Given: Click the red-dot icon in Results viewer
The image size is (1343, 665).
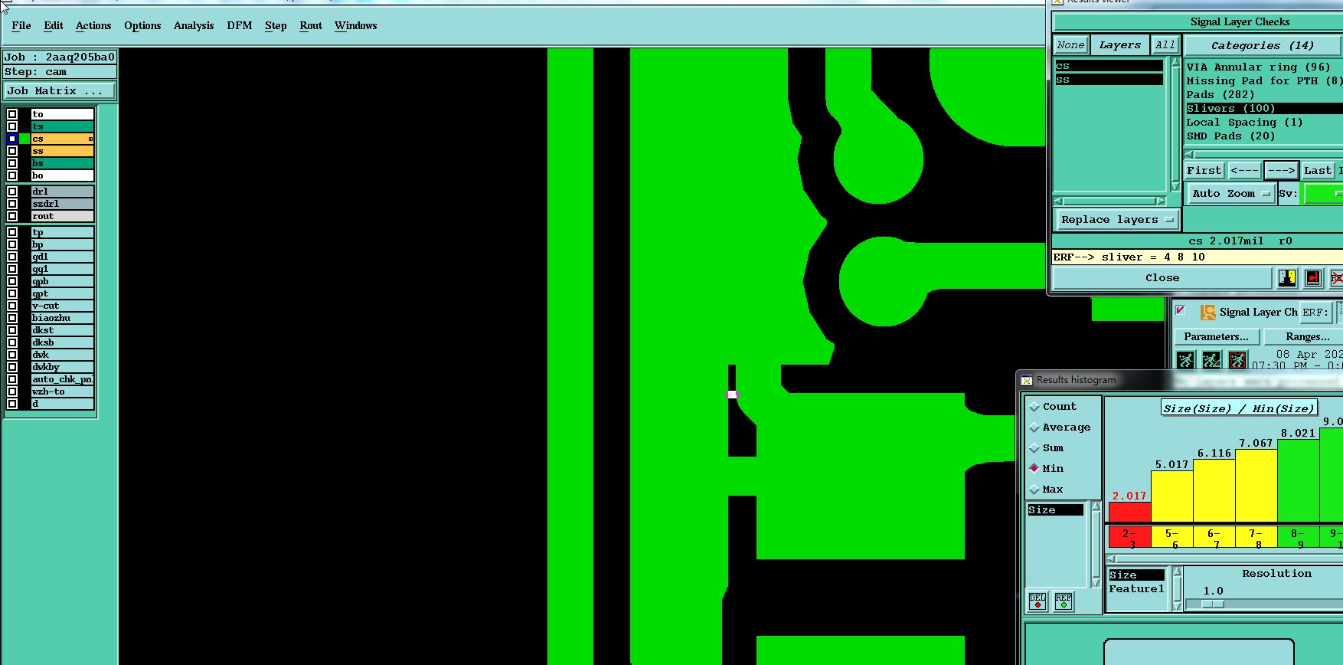Looking at the screenshot, I should [x=1313, y=278].
